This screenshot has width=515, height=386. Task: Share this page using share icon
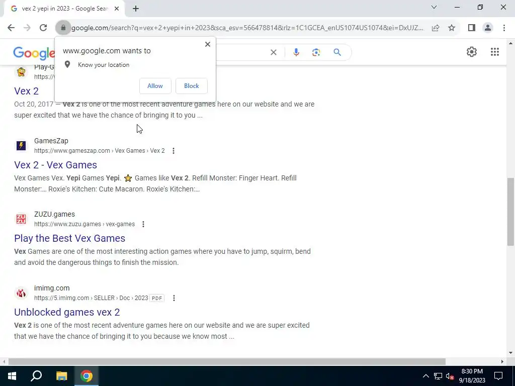(436, 28)
